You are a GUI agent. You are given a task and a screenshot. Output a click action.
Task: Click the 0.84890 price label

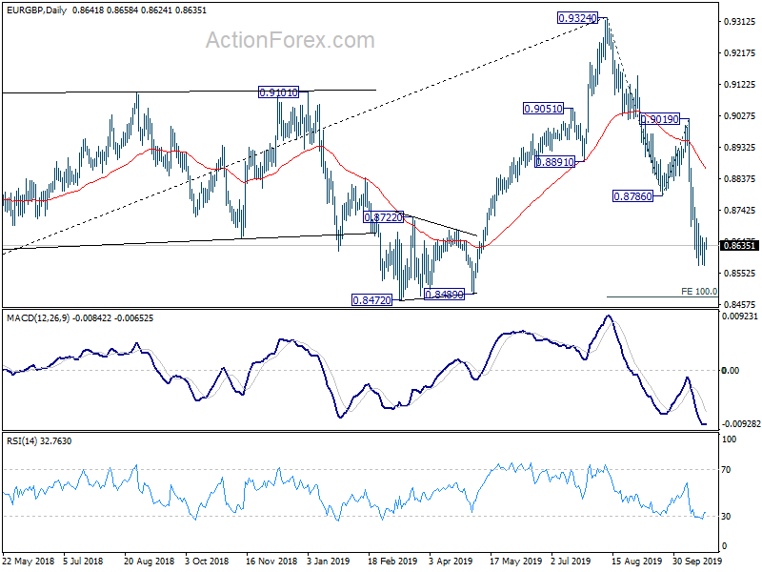click(444, 295)
